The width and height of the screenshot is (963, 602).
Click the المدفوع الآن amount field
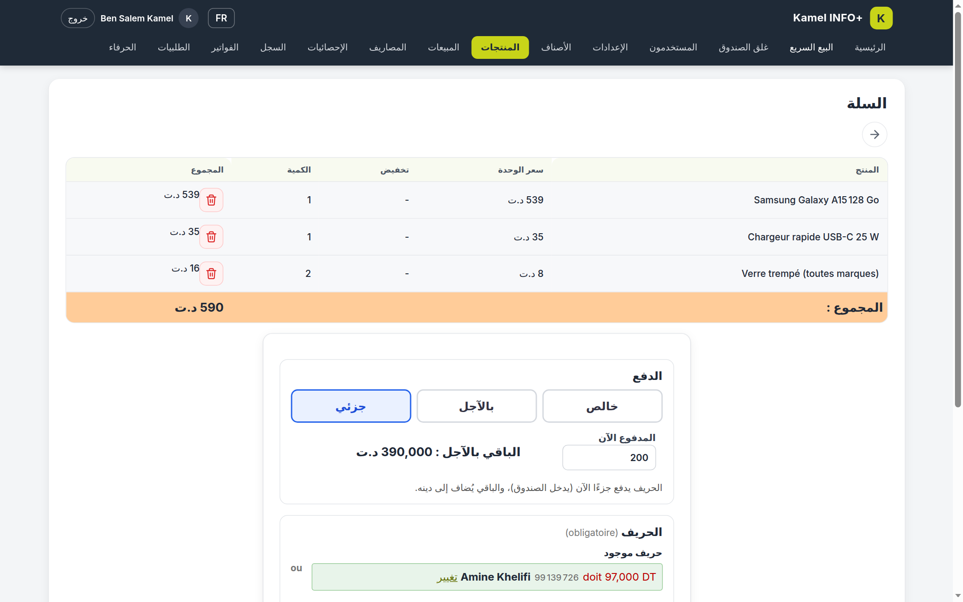[x=609, y=458]
